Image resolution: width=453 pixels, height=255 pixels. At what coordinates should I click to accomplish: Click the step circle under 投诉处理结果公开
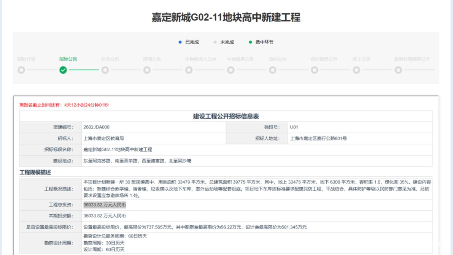398,70
